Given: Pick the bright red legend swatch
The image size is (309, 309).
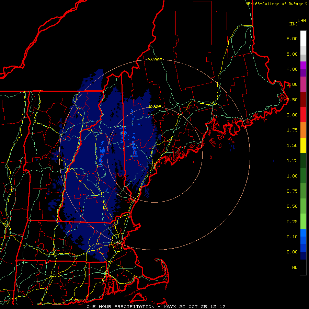Looking at the screenshot, I should point(303,115).
